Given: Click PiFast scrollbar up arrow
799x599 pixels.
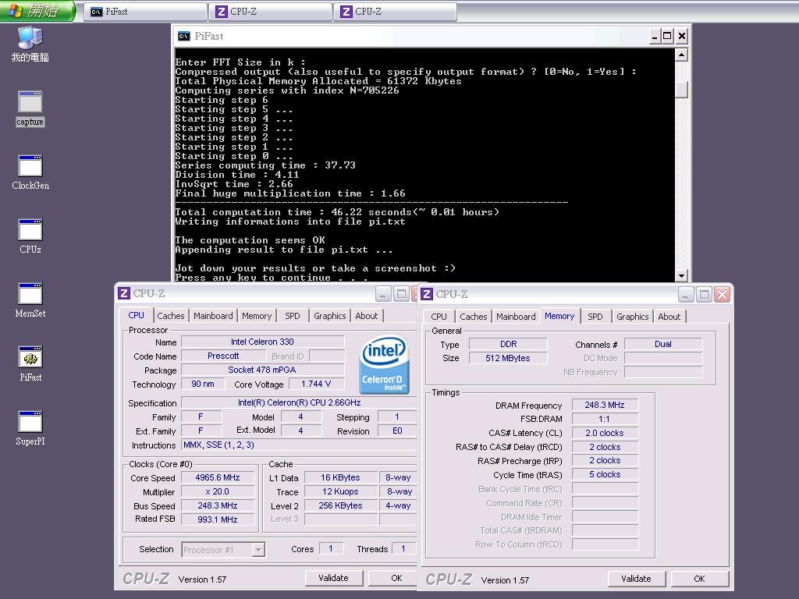Looking at the screenshot, I should (x=681, y=55).
